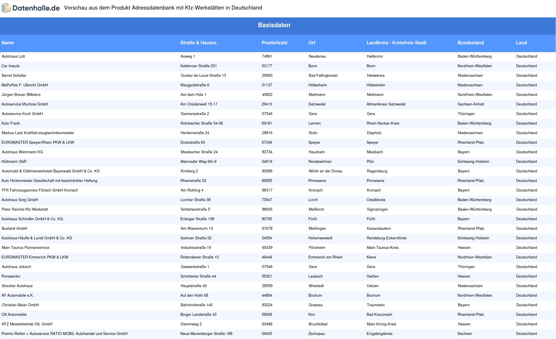Select postal code 31137 cell
Viewport: 556px width, 339px height.
(x=267, y=85)
